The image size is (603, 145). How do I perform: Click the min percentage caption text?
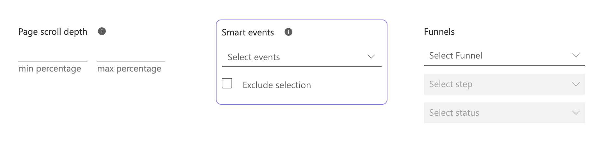pos(50,69)
